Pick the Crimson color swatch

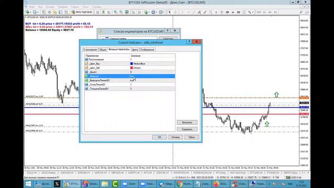[132, 68]
